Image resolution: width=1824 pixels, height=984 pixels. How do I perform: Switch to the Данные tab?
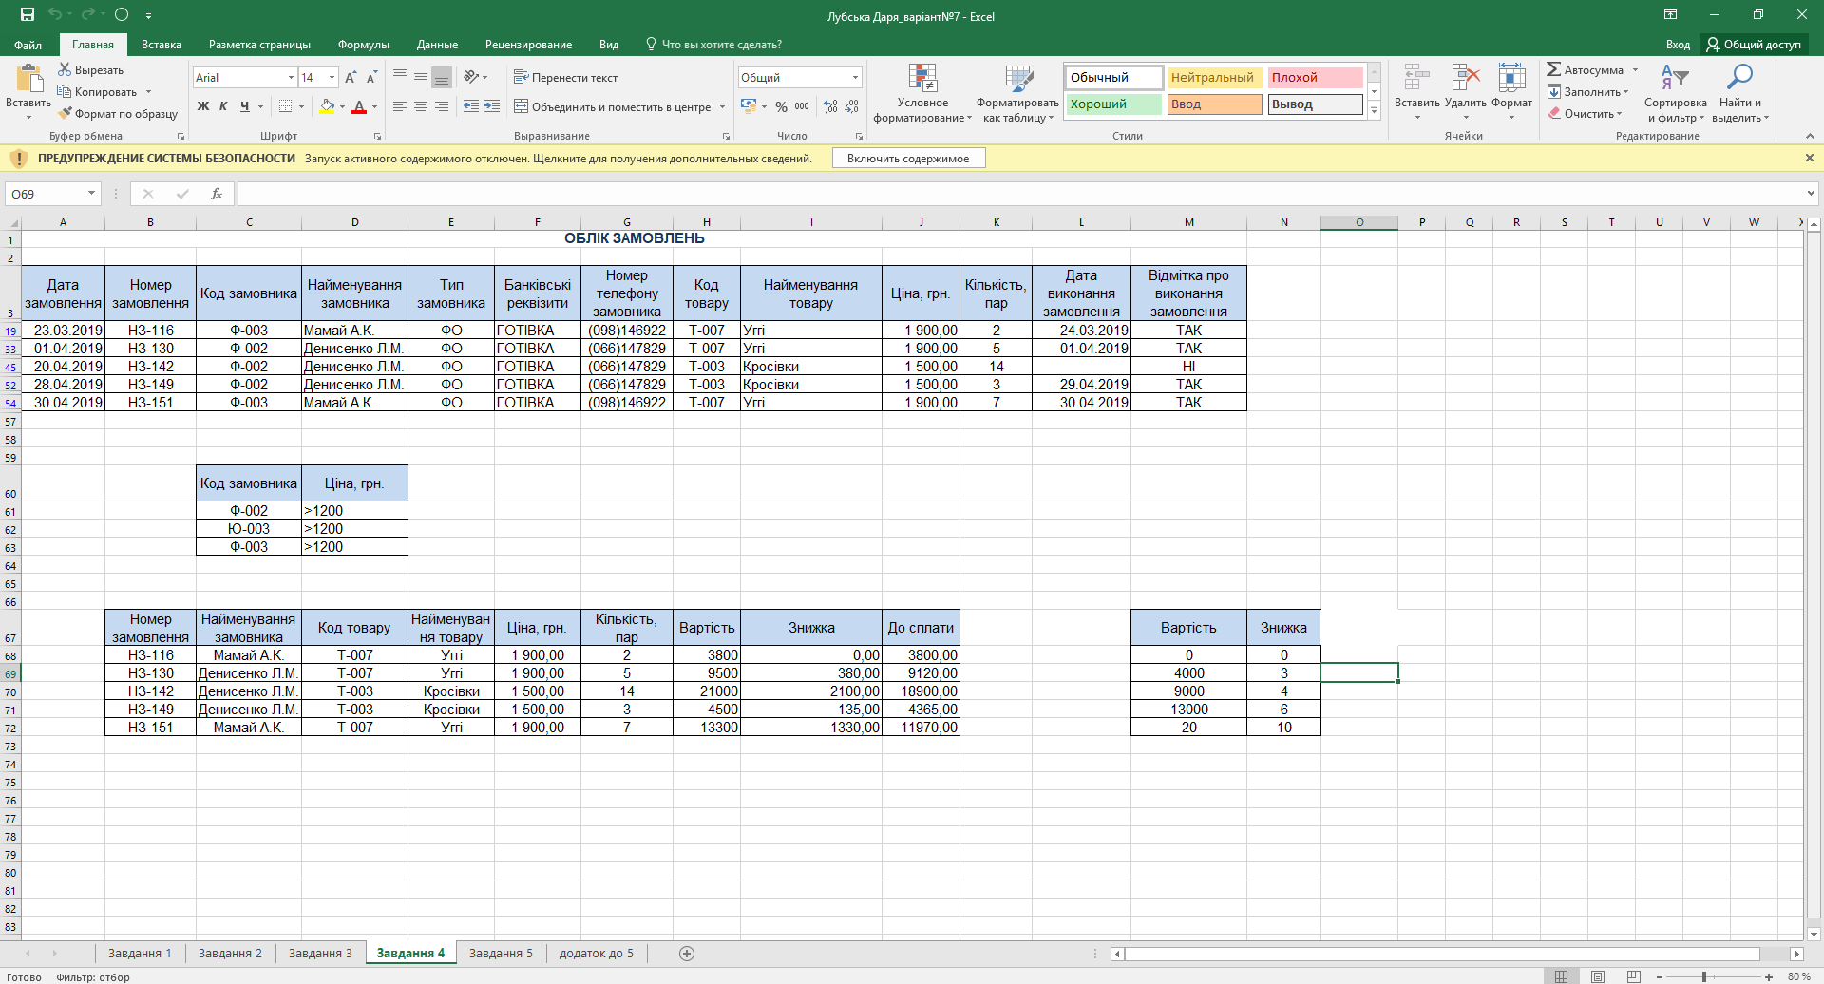[x=437, y=45]
